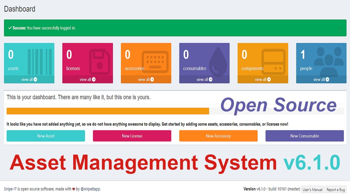Follow the @snipeitapp link
Image resolution: width=350 pixels, height=196 pixels.
point(91,189)
